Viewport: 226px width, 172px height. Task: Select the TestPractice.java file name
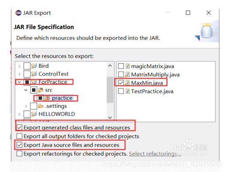click(152, 91)
